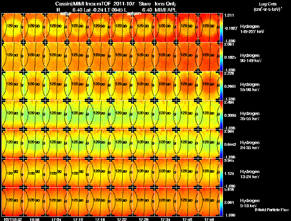This screenshot has height=221, width=291.
Task: Click the color scale bar for 24-35 keV
Action: click(221, 144)
